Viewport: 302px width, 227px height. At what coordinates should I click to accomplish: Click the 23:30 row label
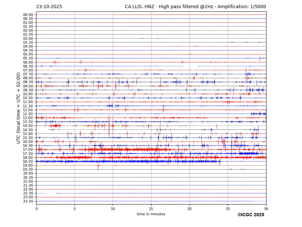(x=28, y=201)
